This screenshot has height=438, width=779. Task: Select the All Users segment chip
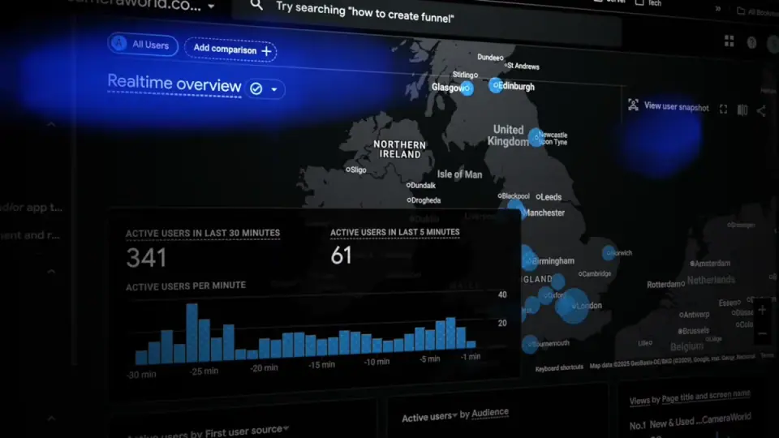click(x=143, y=45)
